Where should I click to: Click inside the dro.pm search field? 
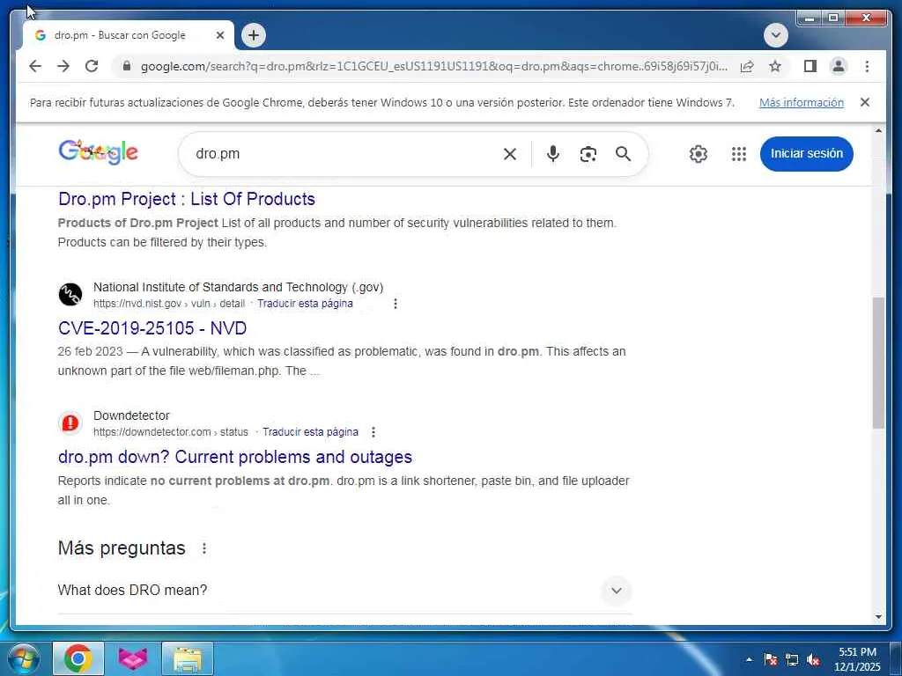click(x=345, y=154)
